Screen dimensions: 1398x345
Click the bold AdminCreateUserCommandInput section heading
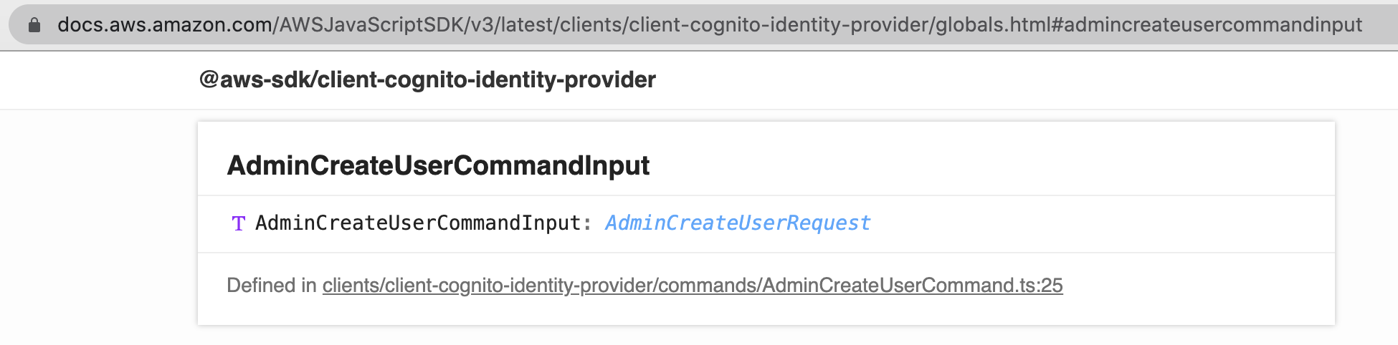point(438,165)
